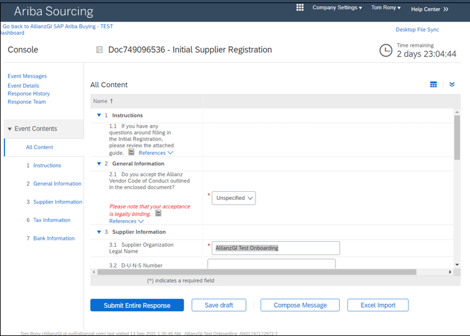
Task: Collapse section 3 Supplier Information
Action: coord(99,232)
